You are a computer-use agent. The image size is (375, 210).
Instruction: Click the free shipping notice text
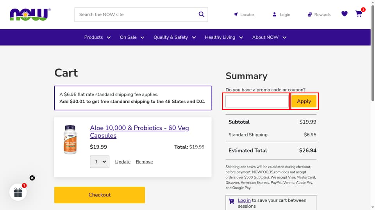coord(132,101)
